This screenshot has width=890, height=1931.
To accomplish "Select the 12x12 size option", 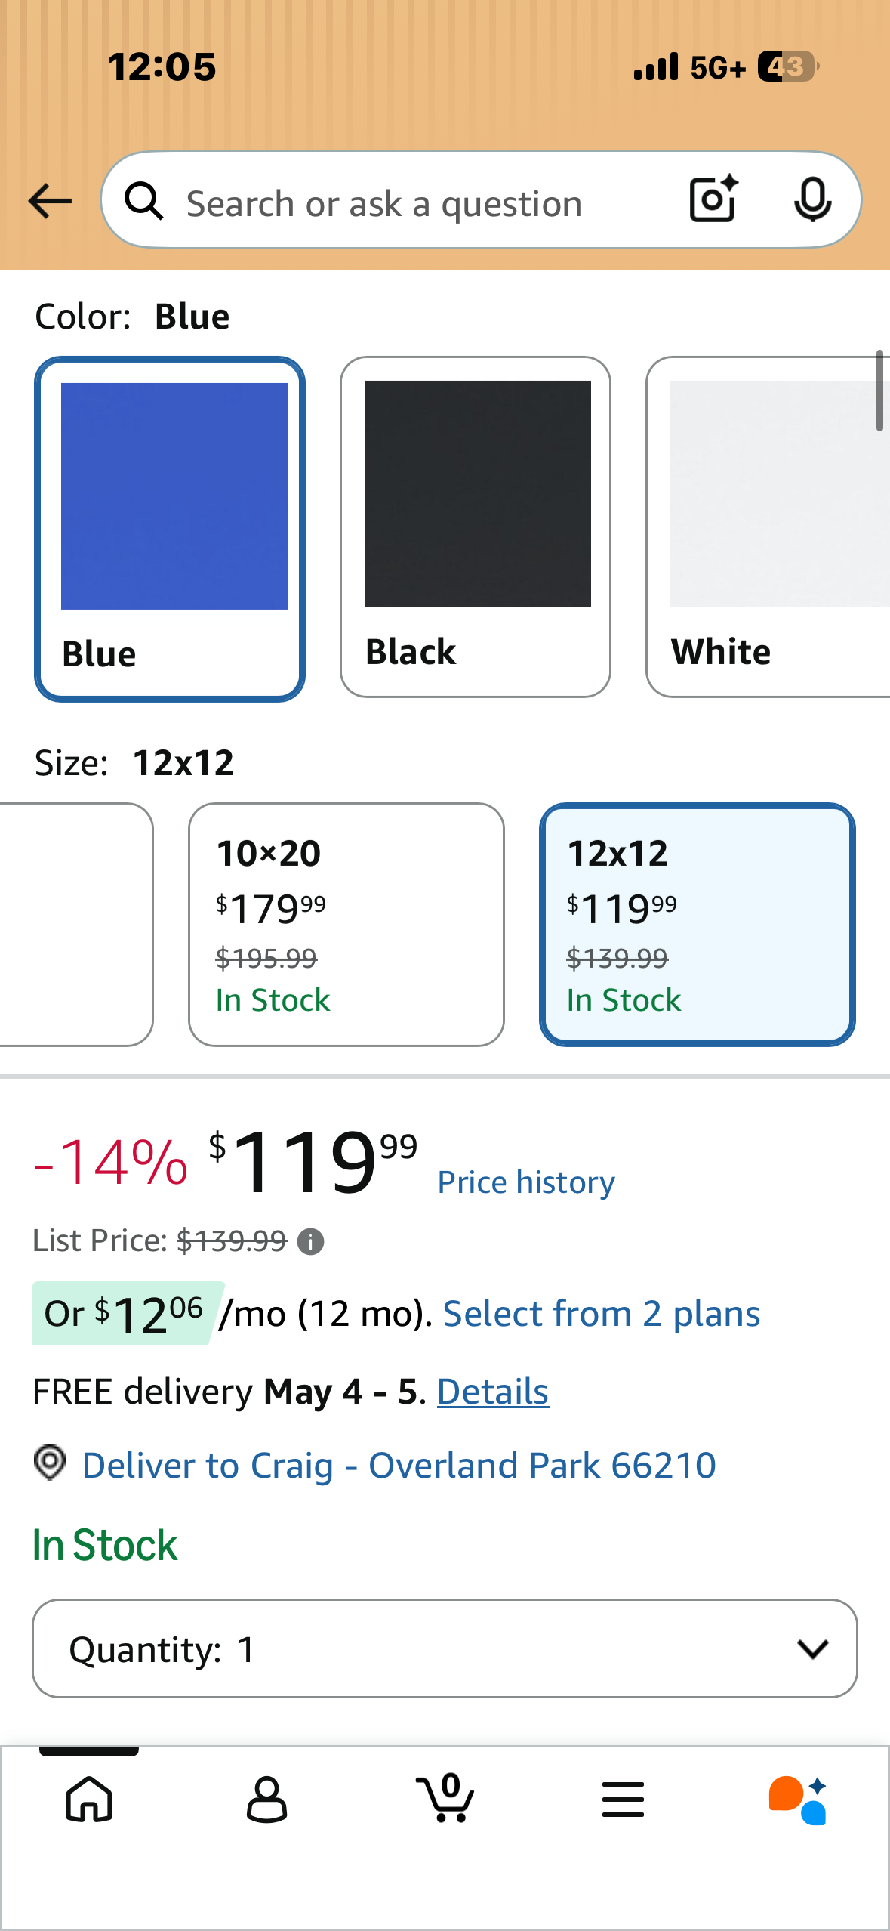I will pyautogui.click(x=697, y=924).
